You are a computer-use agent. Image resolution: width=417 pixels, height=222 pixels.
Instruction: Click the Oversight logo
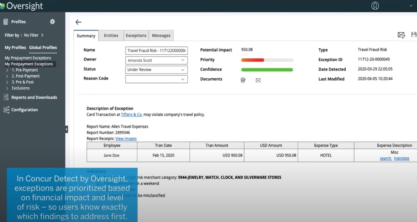pyautogui.click(x=22, y=6)
